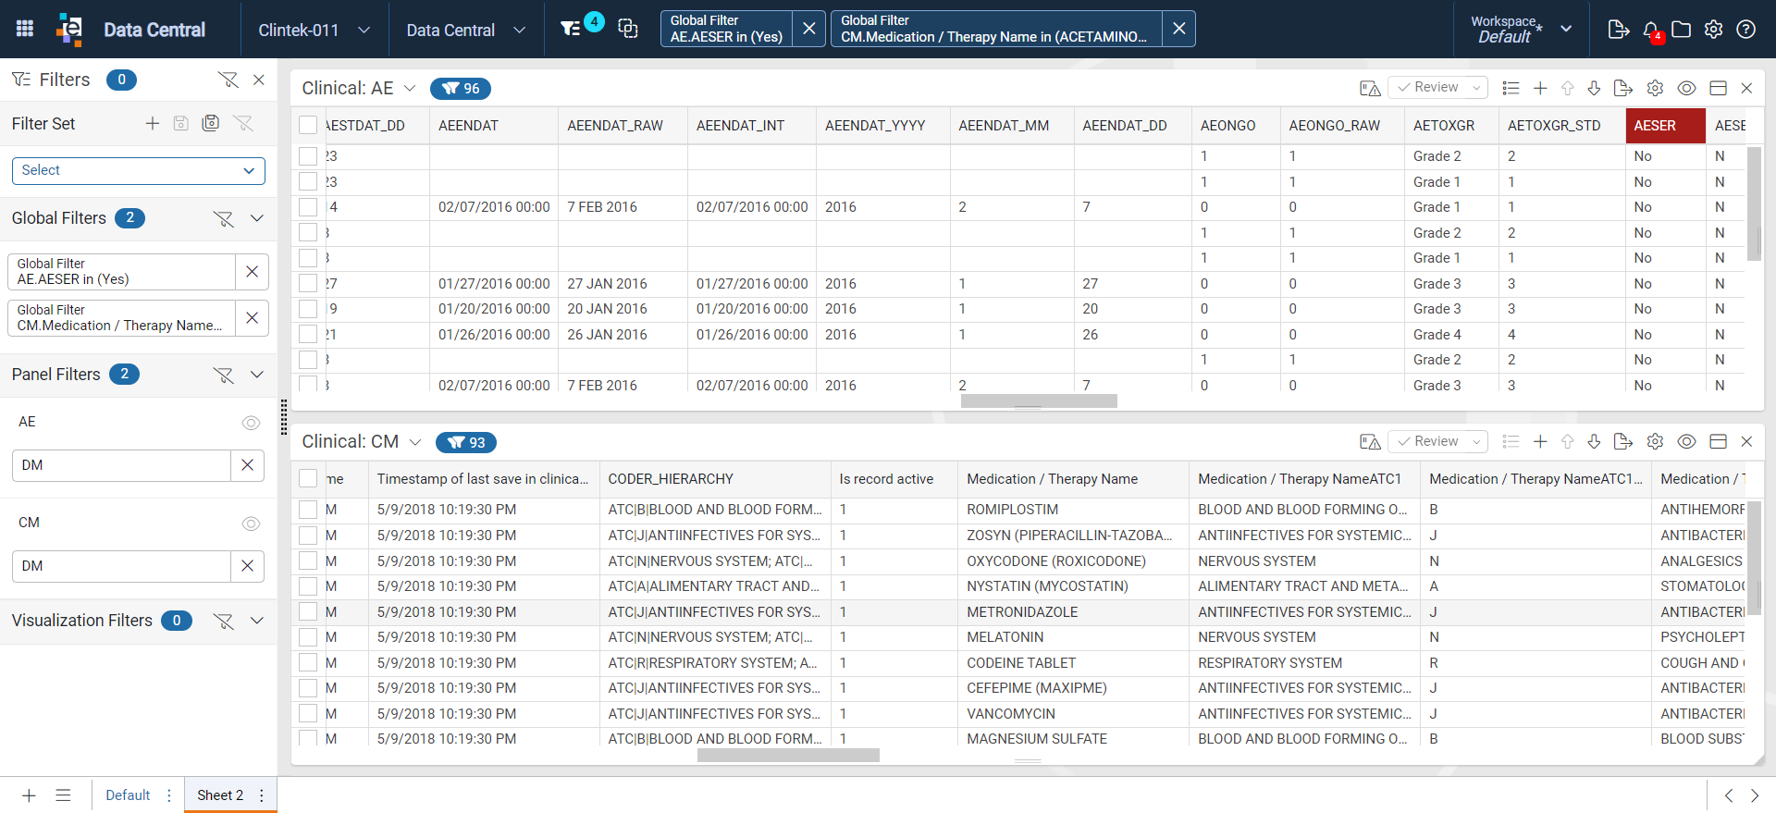Image resolution: width=1776 pixels, height=813 pixels.
Task: Export the AE panel data
Action: 1622,88
